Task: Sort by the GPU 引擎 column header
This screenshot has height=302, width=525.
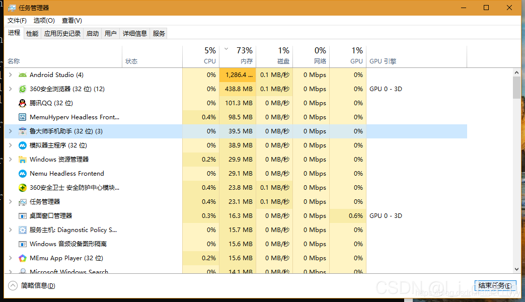Action: 416,56
